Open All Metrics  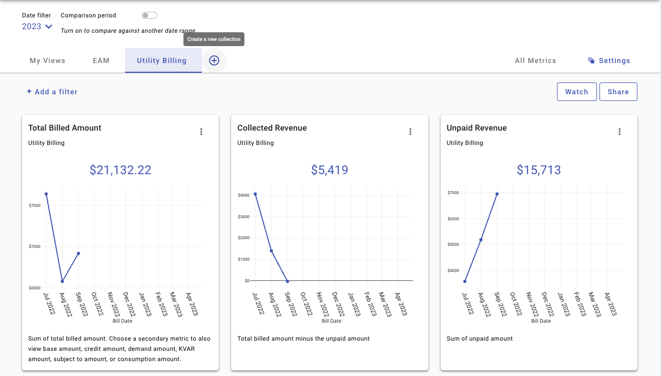tap(535, 60)
